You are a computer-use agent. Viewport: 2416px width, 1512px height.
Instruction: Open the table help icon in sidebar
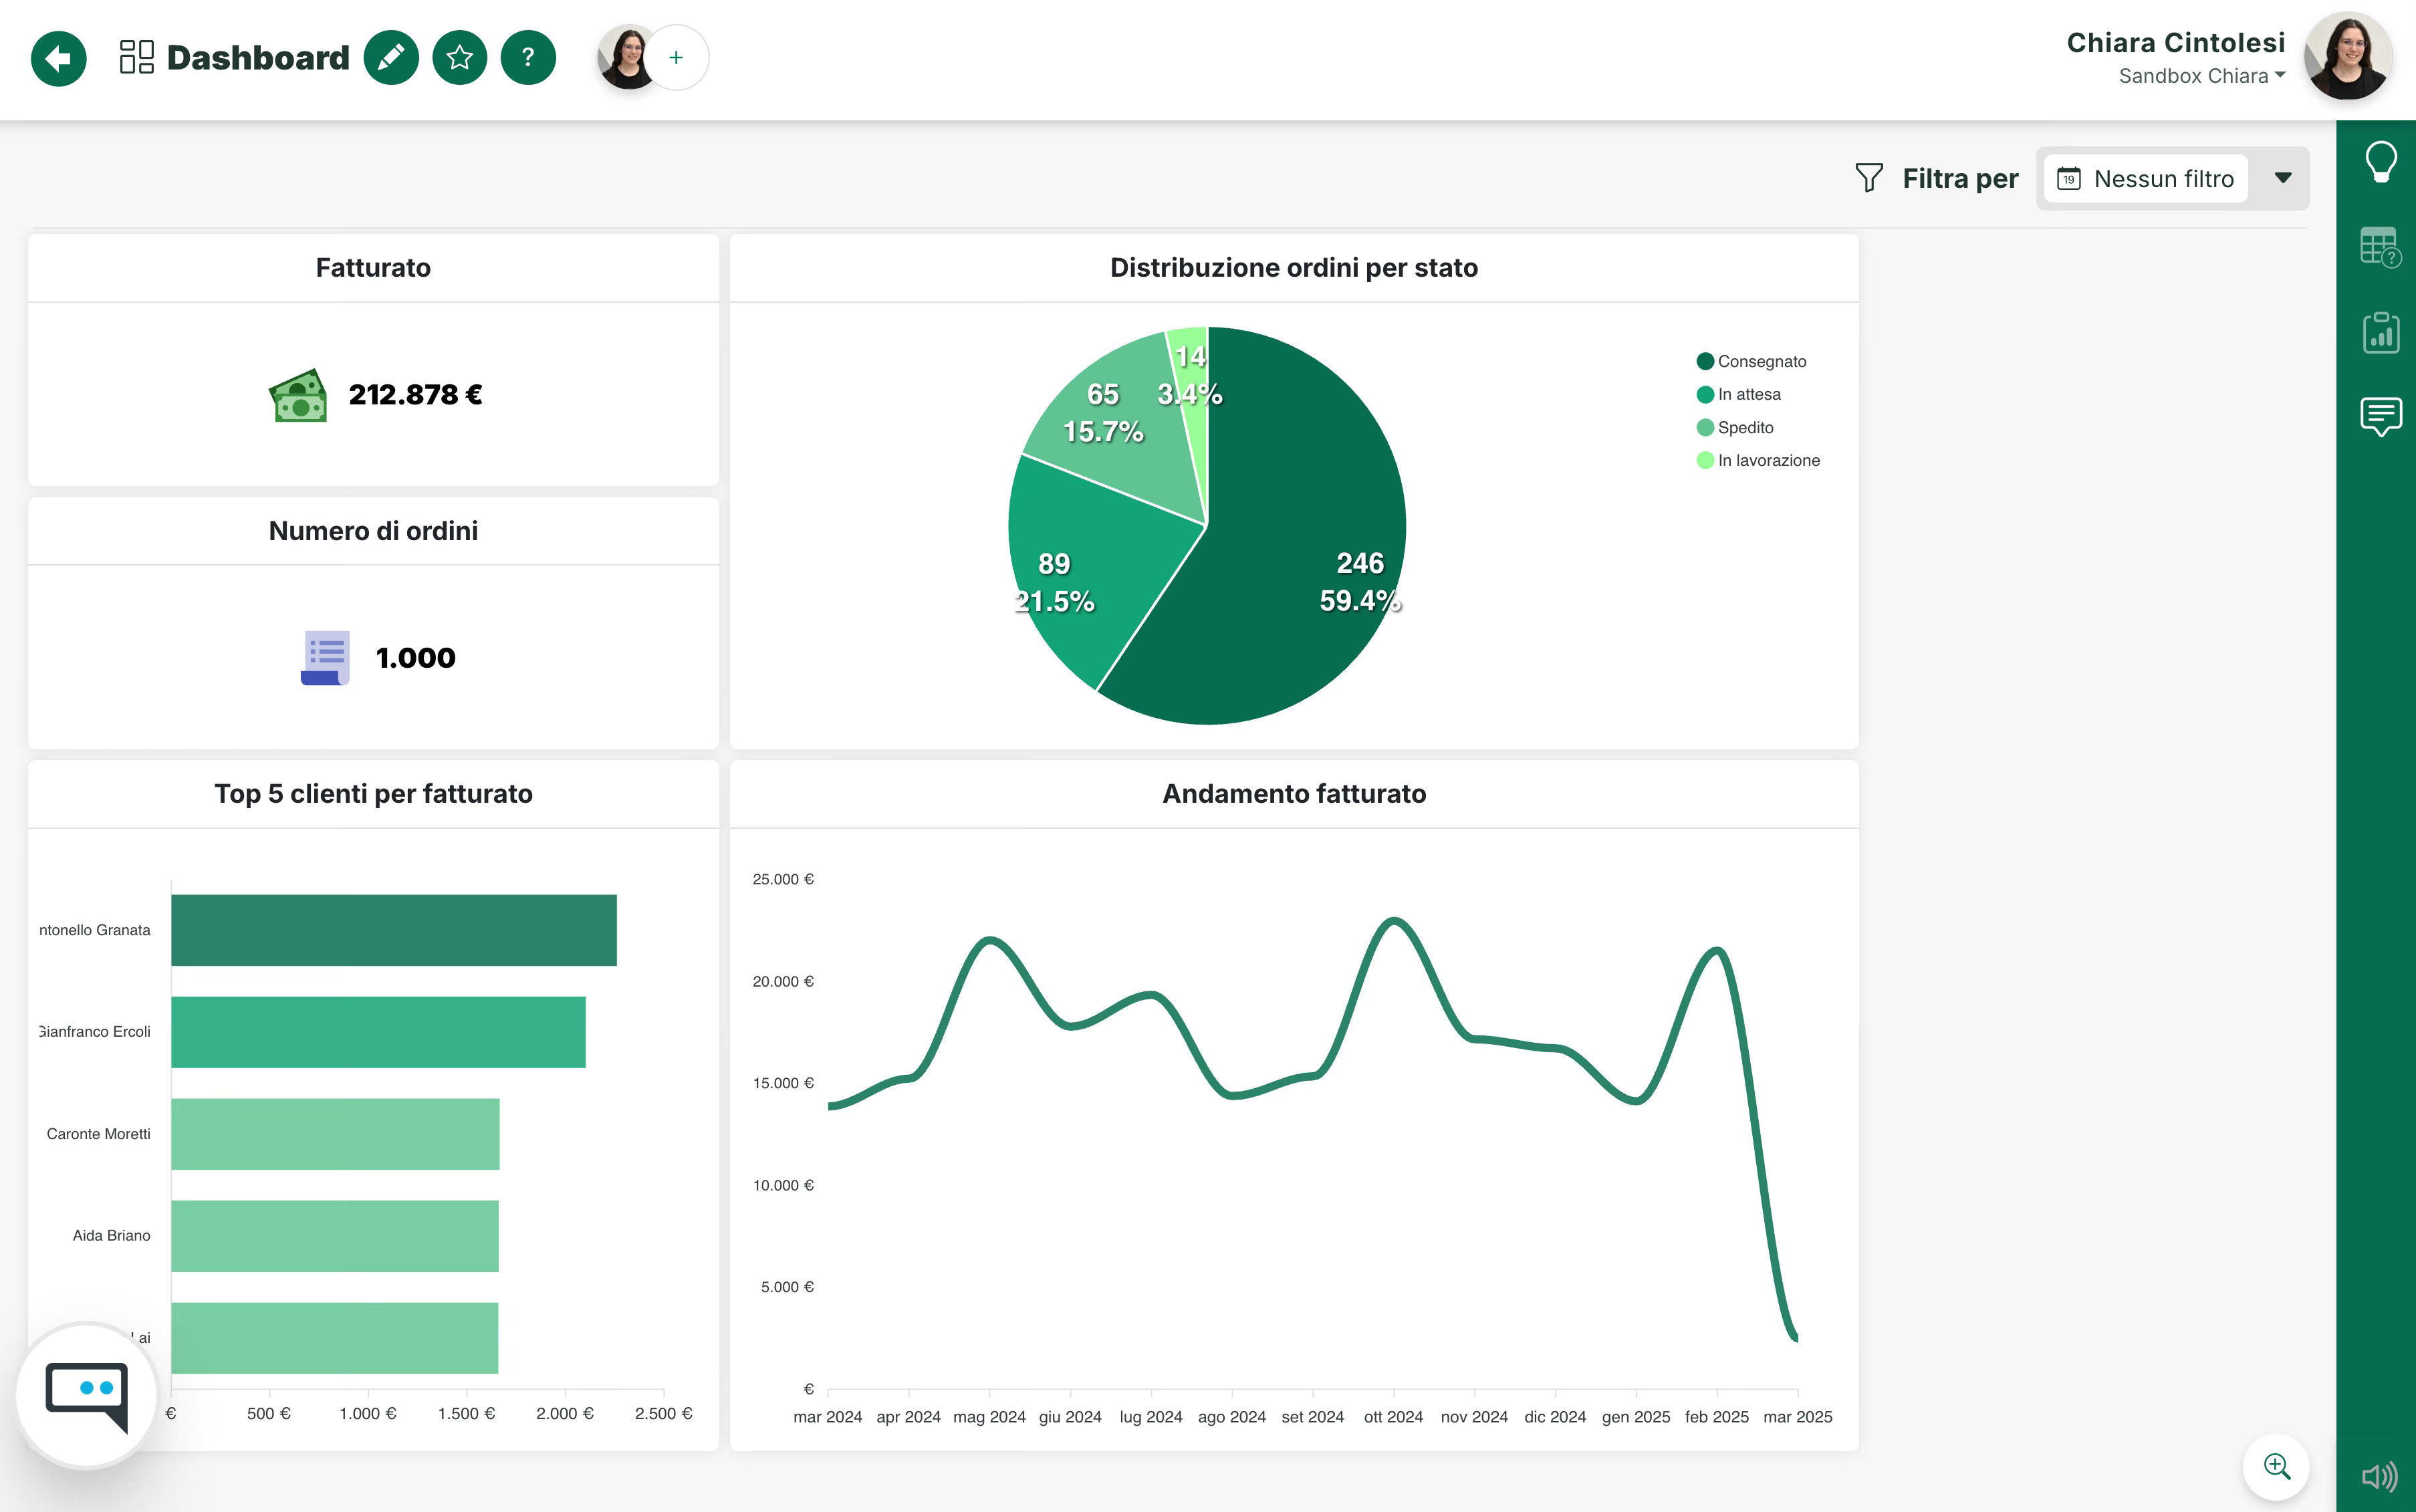[2380, 247]
